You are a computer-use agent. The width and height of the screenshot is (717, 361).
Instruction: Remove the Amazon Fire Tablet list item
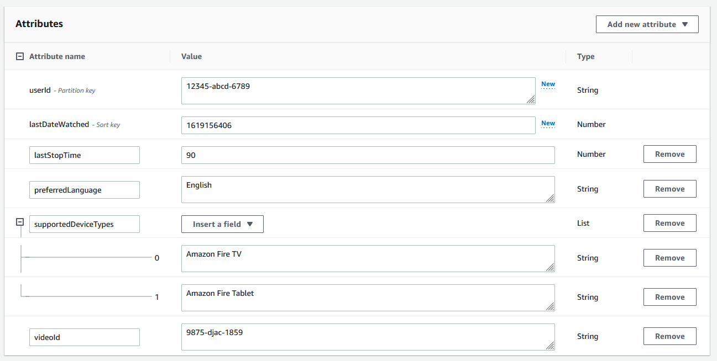tap(669, 296)
